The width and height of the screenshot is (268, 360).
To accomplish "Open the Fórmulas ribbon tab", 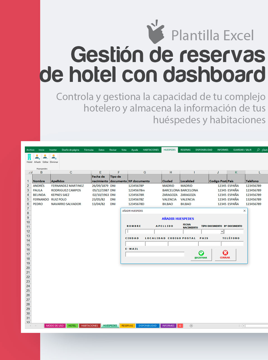I will coord(89,150).
